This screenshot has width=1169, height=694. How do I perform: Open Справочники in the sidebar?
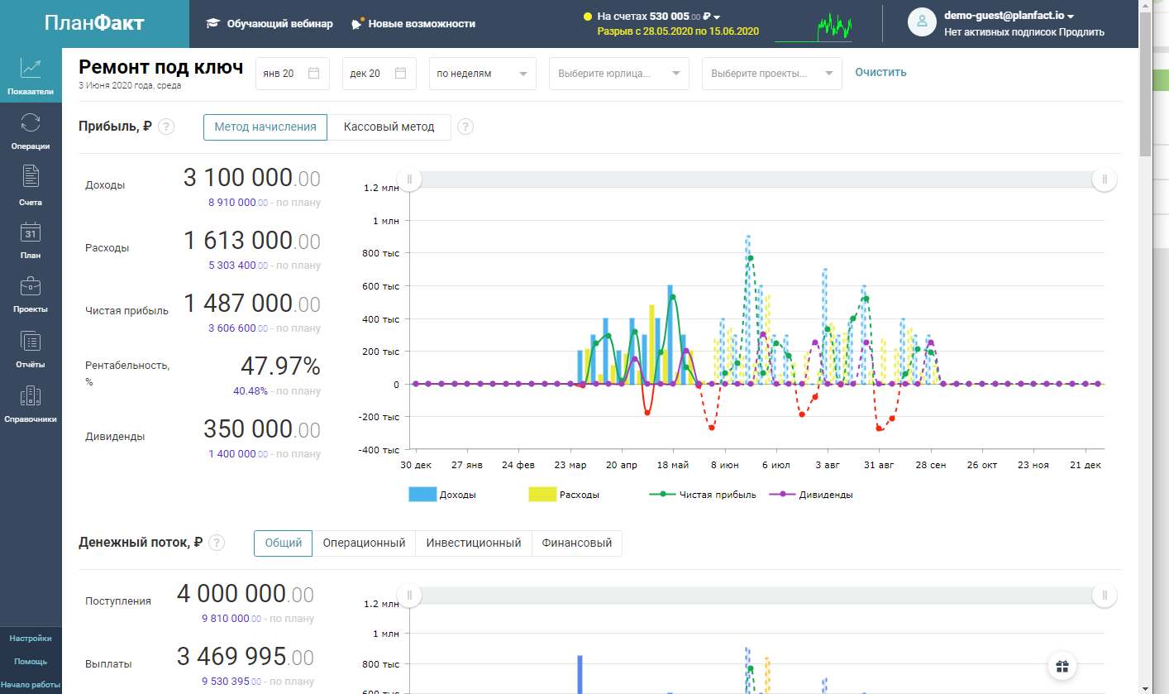click(x=31, y=397)
